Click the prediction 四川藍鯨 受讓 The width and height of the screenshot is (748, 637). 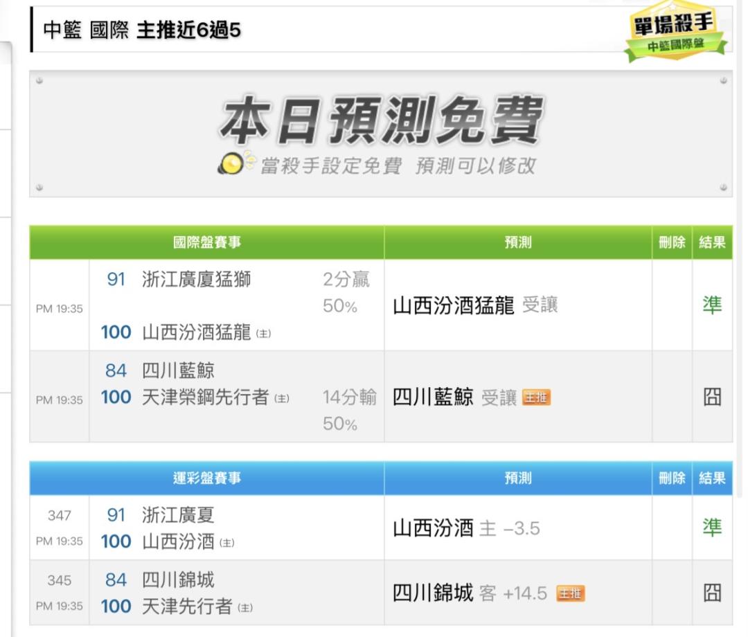point(454,397)
